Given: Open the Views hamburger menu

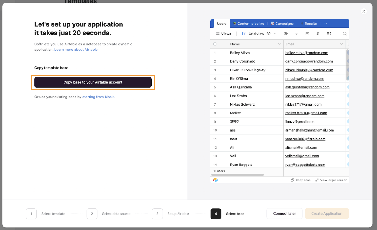Looking at the screenshot, I should [x=224, y=34].
